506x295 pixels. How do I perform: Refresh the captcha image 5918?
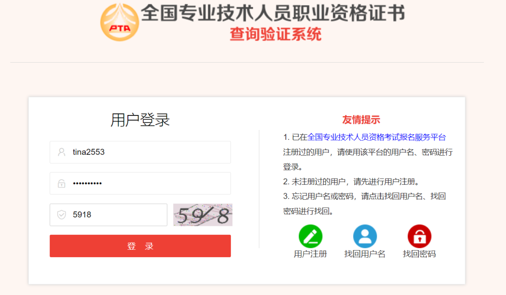click(203, 215)
